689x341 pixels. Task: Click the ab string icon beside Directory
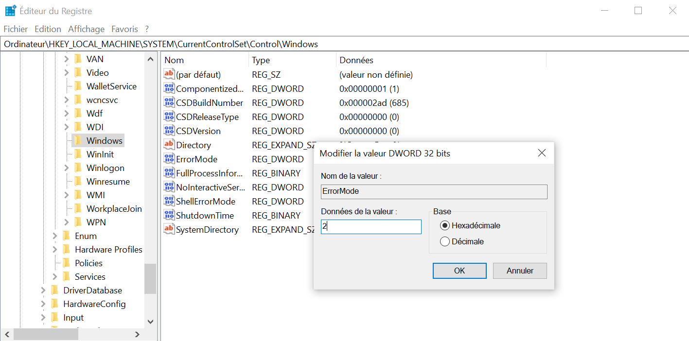point(169,145)
